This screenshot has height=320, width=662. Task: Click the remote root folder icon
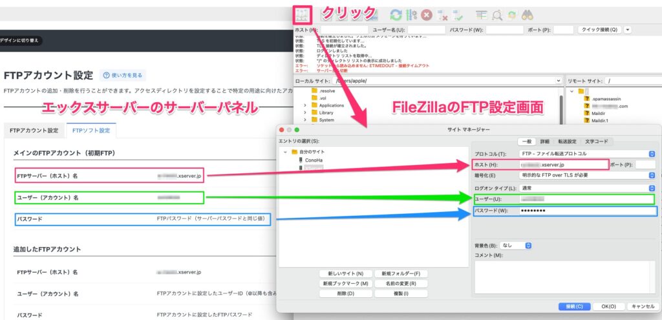click(581, 91)
